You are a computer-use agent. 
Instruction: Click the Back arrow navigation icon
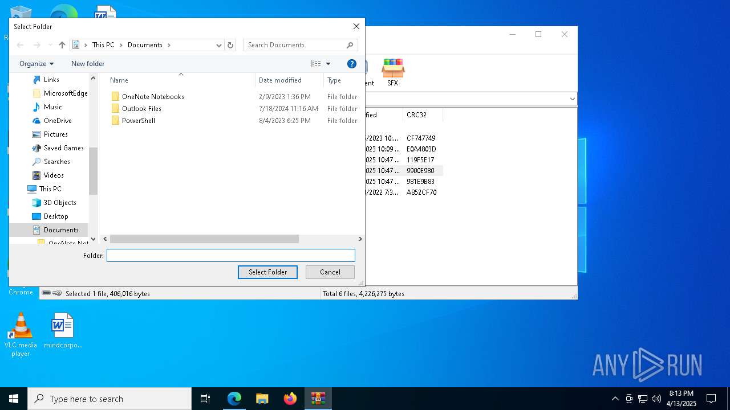pos(21,45)
